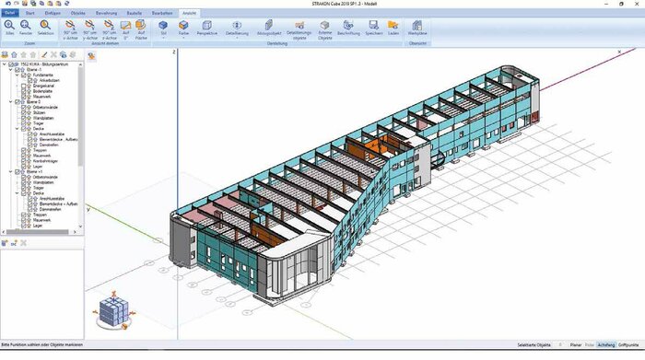The height and width of the screenshot is (360, 645).
Task: Open the Datei menu tab
Action: pos(9,13)
